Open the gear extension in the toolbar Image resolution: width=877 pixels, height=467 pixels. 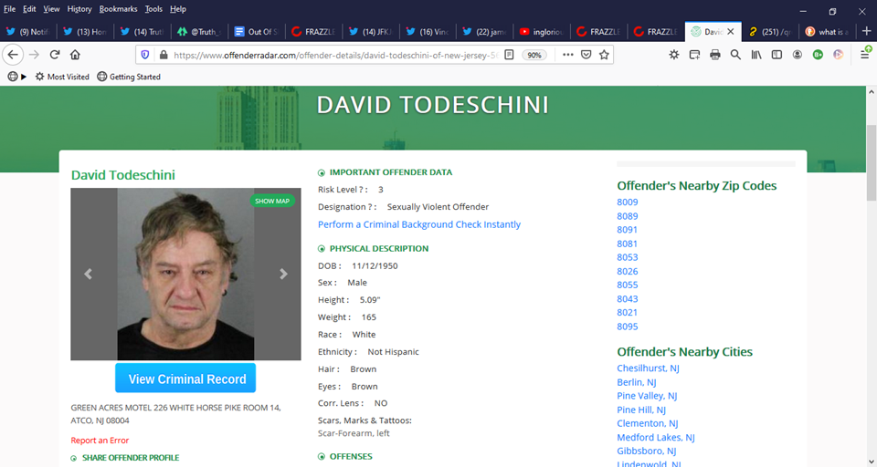click(674, 55)
